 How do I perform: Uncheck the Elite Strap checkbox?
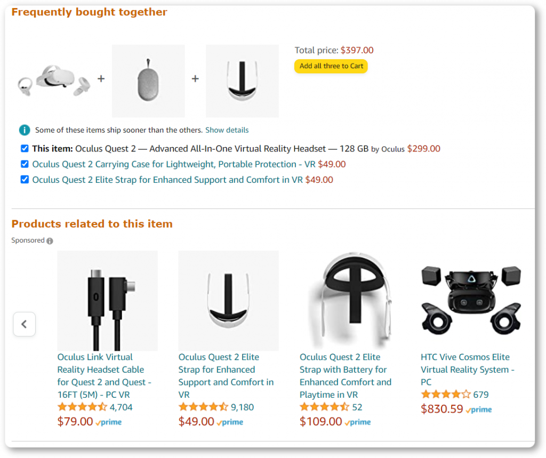click(x=25, y=180)
